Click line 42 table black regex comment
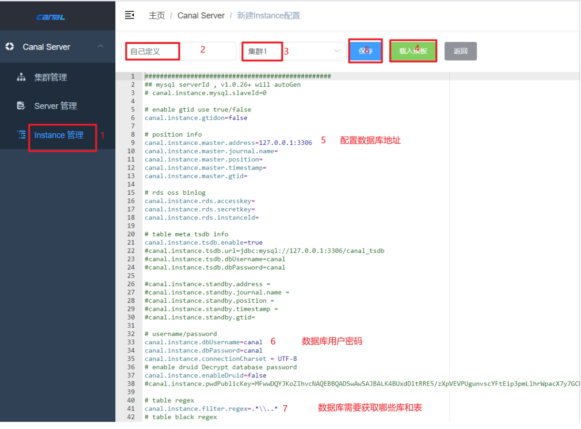 coord(181,417)
